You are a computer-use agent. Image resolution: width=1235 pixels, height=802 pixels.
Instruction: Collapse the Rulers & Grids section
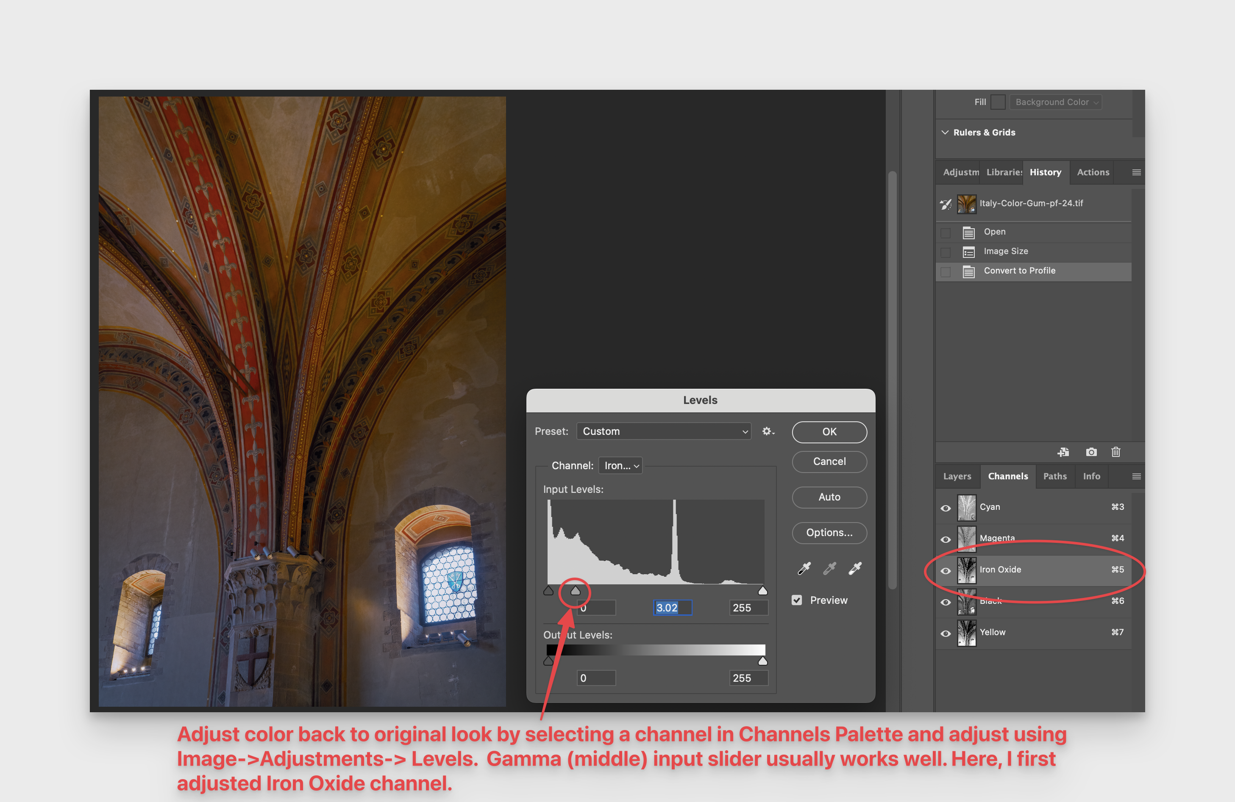(946, 132)
